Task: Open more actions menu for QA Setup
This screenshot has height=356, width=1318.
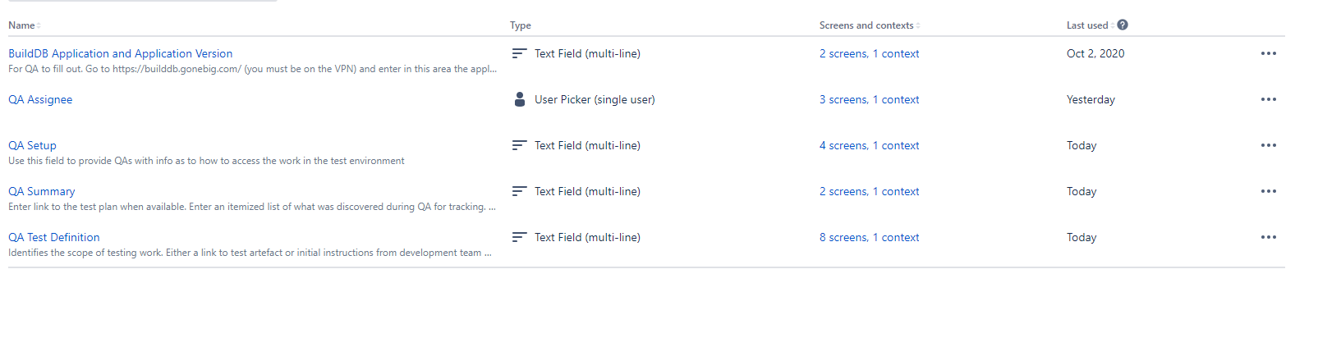Action: point(1268,145)
